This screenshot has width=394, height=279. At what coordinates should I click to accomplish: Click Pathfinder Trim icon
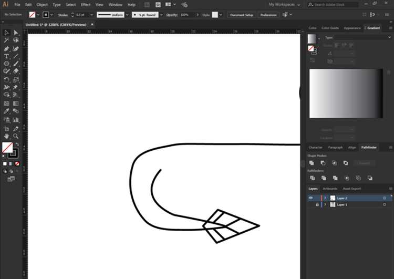[x=324, y=178]
